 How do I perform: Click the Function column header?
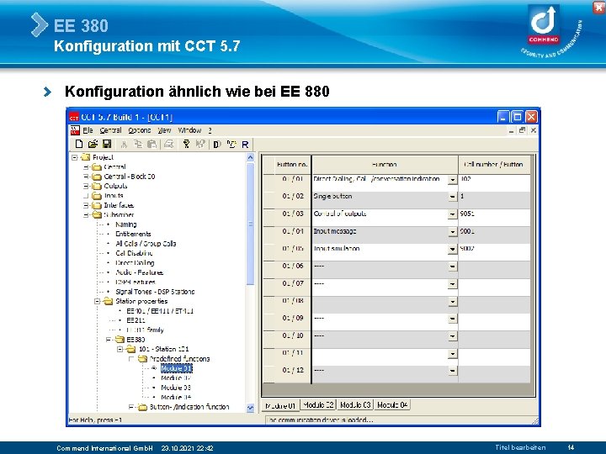tap(385, 165)
